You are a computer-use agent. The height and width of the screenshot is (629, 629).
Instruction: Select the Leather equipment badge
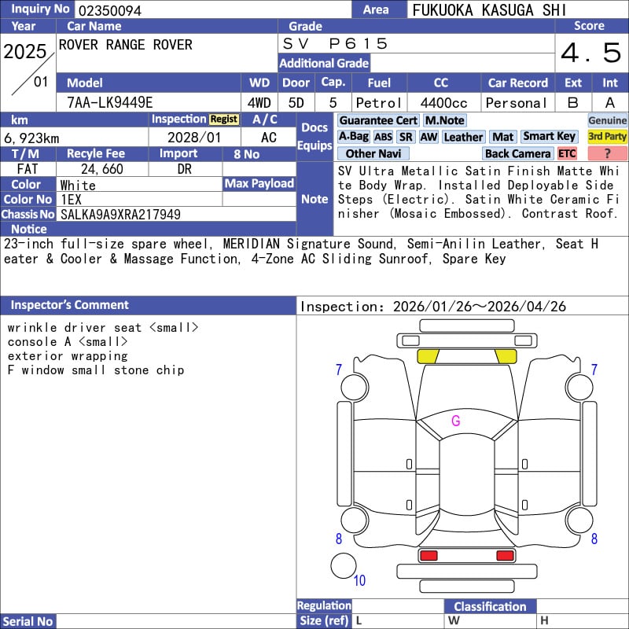click(x=463, y=137)
